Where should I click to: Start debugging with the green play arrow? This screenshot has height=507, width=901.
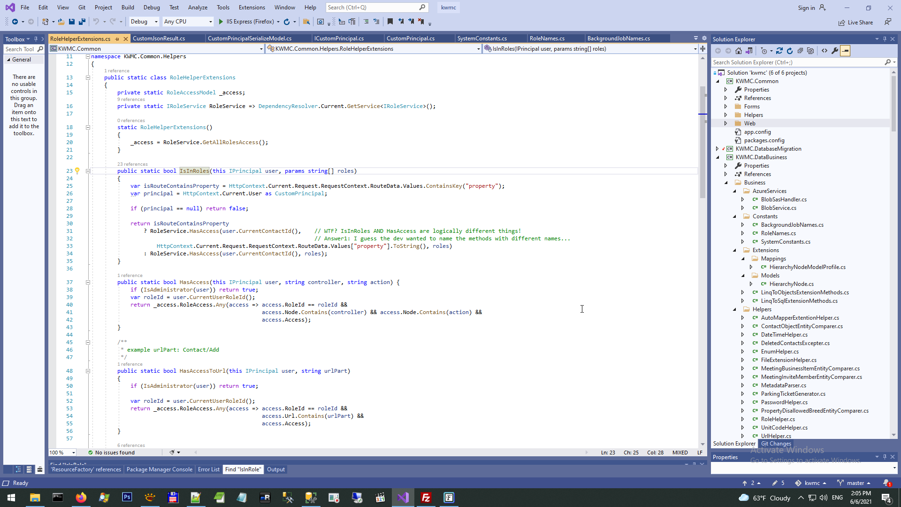click(x=221, y=22)
